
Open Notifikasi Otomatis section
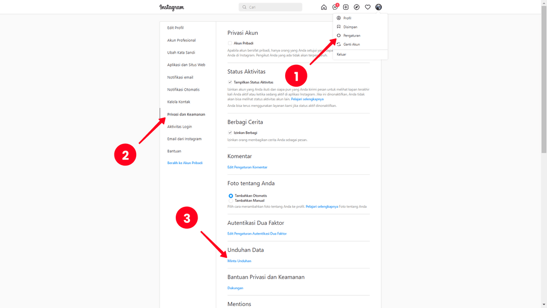[183, 89]
